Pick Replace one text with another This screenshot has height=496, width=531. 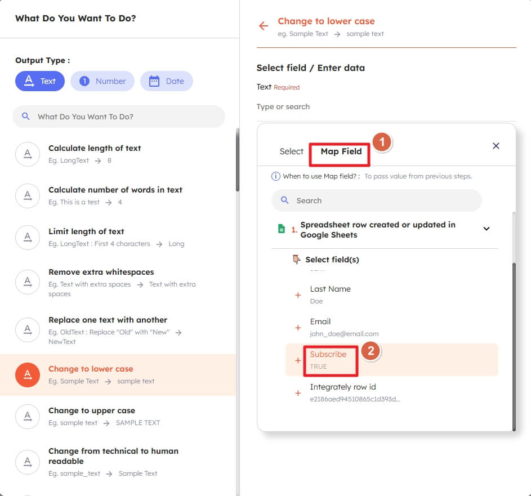coord(108,320)
